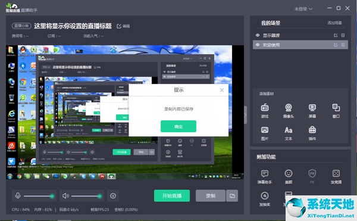Delete the 显示器源 scene

pos(343,35)
